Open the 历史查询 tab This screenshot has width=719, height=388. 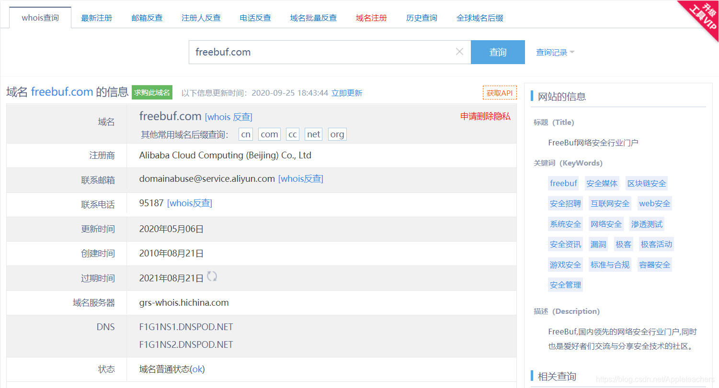pyautogui.click(x=422, y=18)
